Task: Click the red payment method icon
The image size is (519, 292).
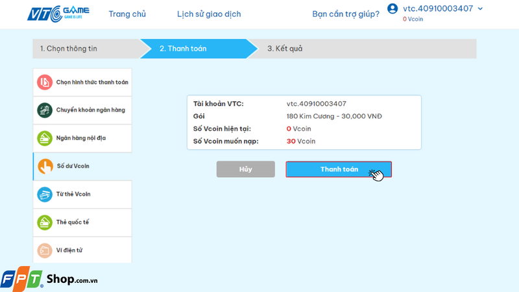Action: 45,82
